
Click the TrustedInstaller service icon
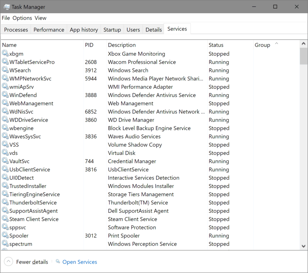coord(5,186)
